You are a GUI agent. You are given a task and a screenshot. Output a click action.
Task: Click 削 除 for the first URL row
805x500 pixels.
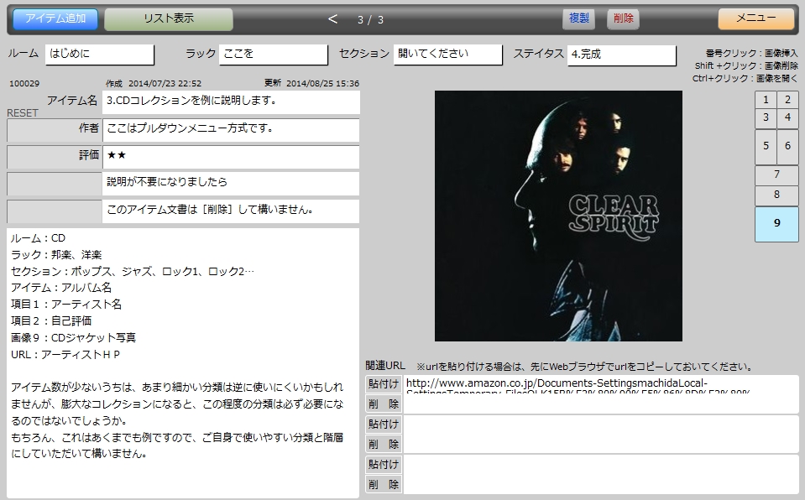(x=384, y=404)
